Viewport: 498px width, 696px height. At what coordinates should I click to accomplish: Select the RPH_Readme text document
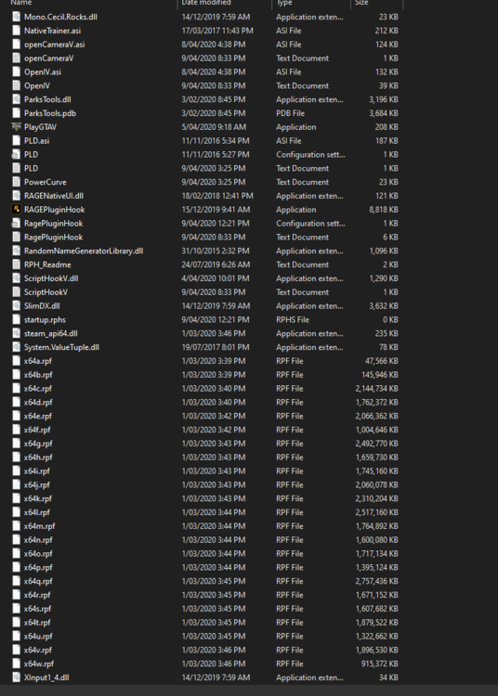pos(206,264)
